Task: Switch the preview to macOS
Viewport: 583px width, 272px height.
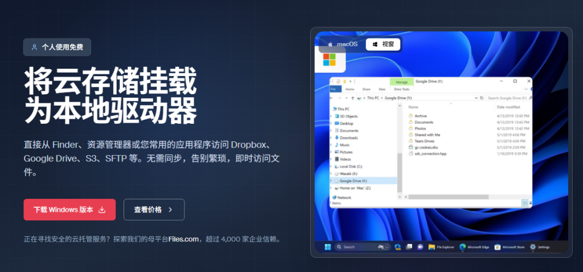Action: 342,44
